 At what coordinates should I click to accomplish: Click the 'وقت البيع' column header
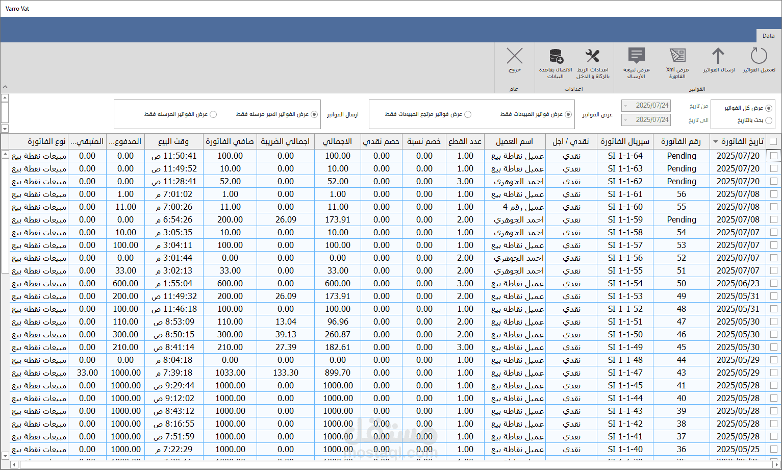[173, 141]
